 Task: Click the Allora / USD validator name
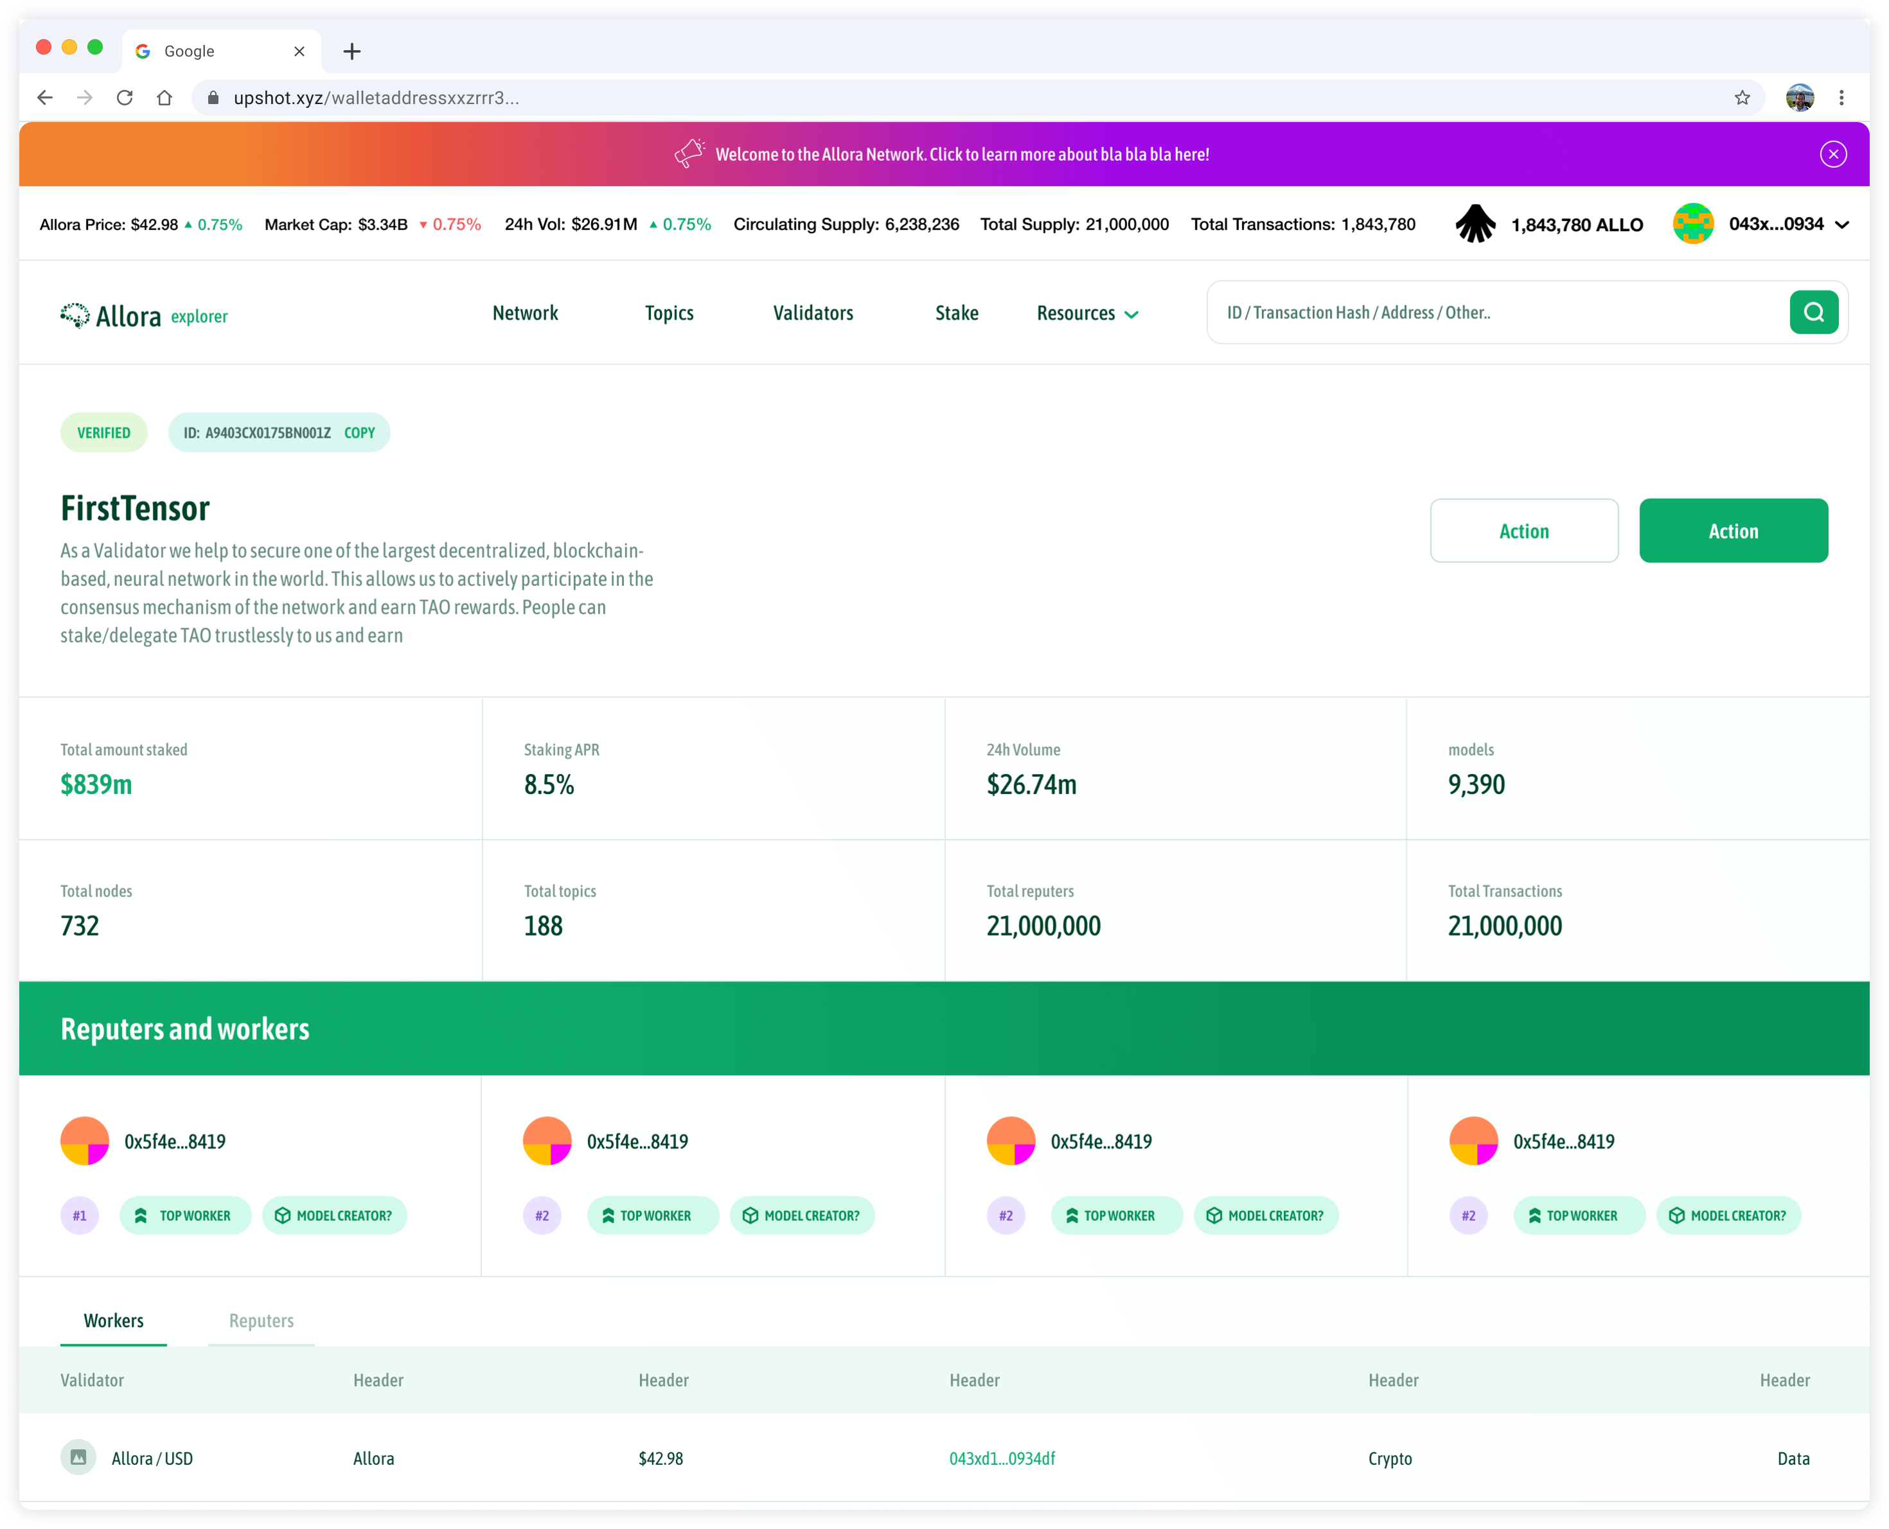pos(152,1458)
